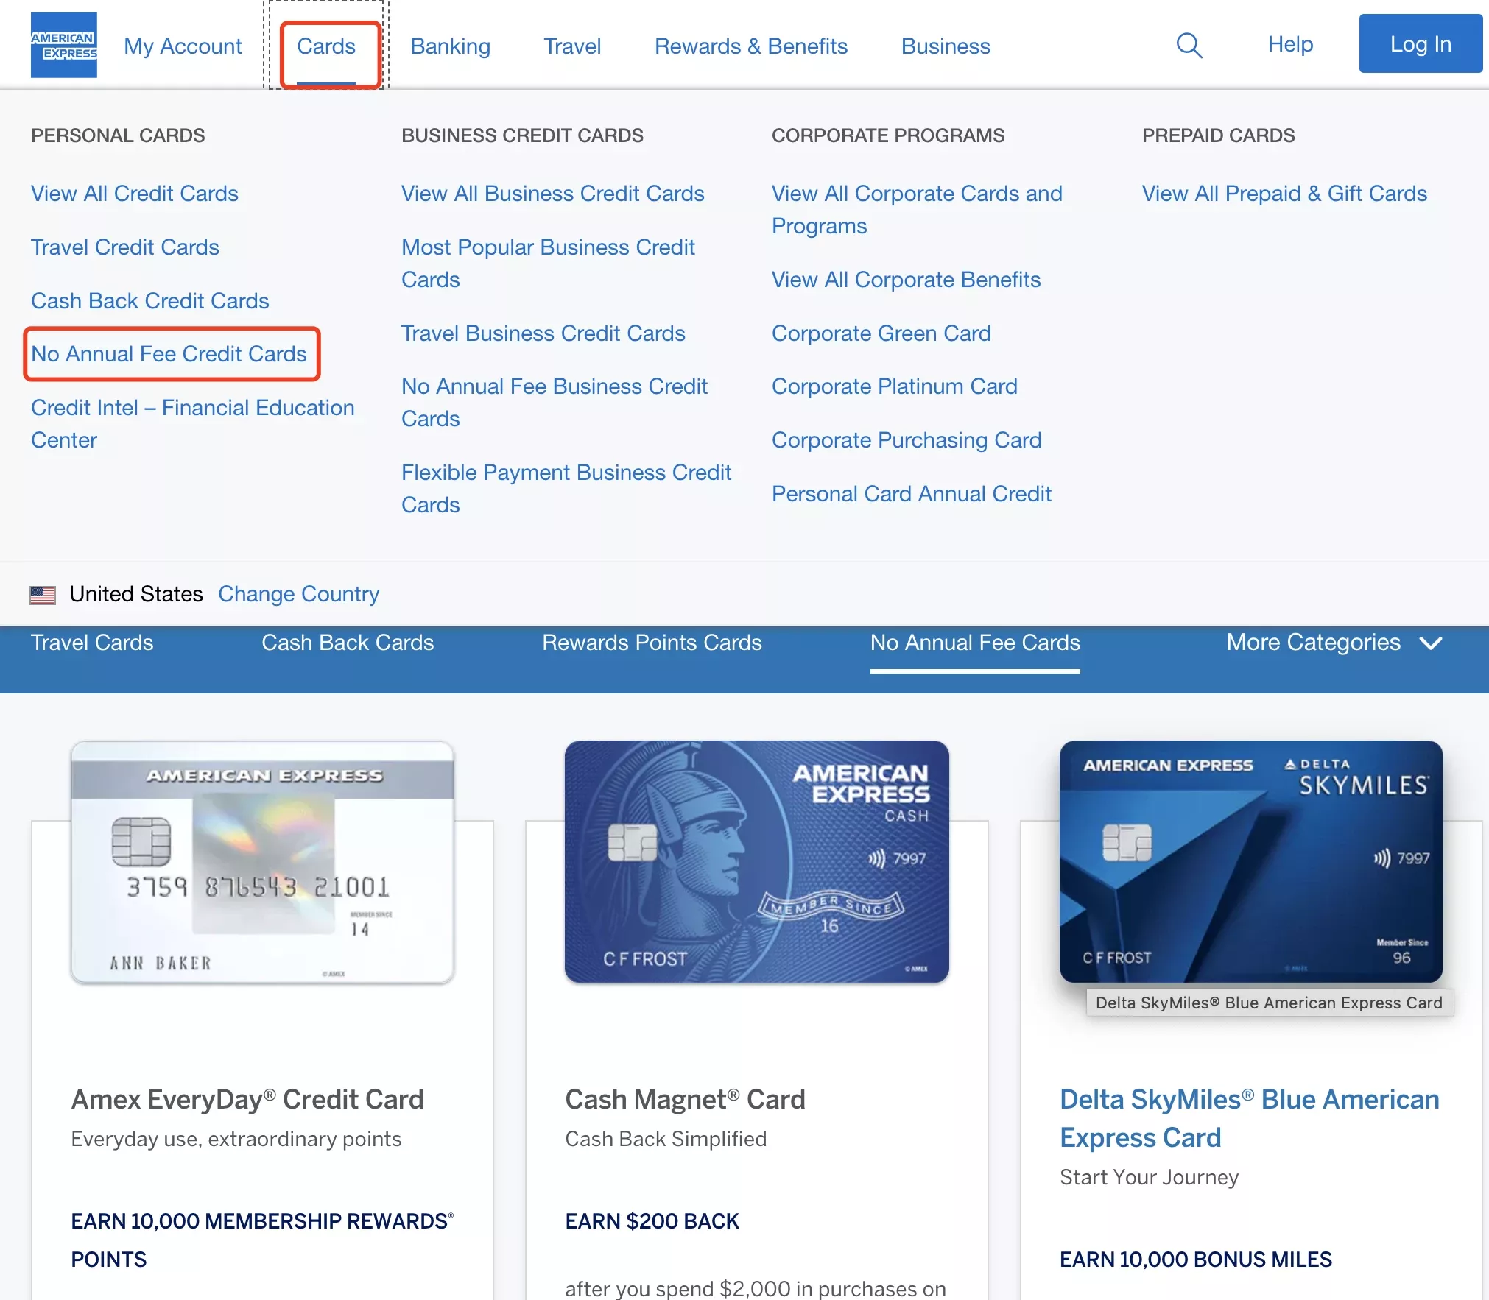Click the Delta SkyMiles Blue card image
This screenshot has height=1300, width=1489.
pyautogui.click(x=1251, y=862)
